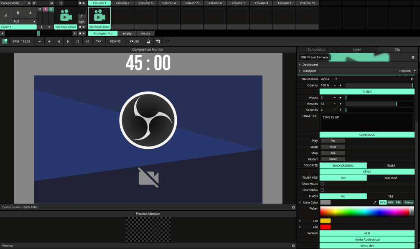
Task: Click the BPM nudge forward icon
Action: point(68,41)
